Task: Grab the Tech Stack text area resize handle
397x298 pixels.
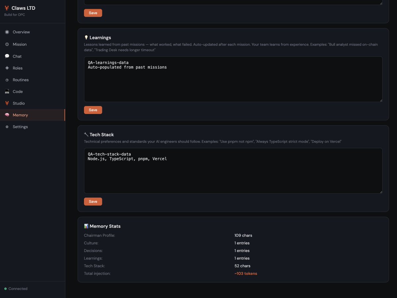Action: (381, 191)
